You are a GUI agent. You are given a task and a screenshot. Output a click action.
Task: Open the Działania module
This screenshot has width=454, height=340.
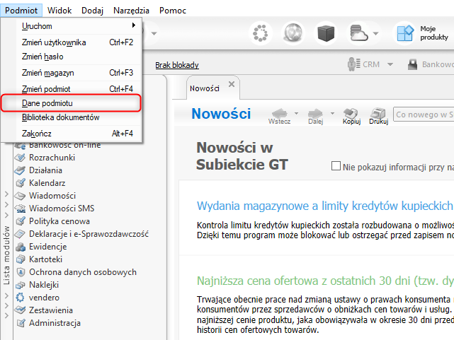pyautogui.click(x=46, y=170)
